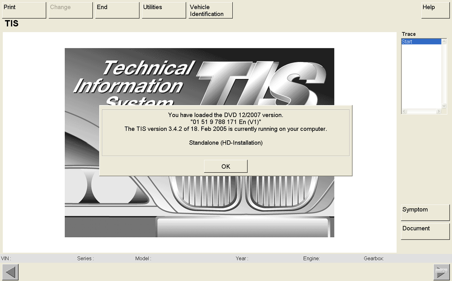Click the Engine label in status bar
Image resolution: width=452 pixels, height=281 pixels.
coord(311,258)
